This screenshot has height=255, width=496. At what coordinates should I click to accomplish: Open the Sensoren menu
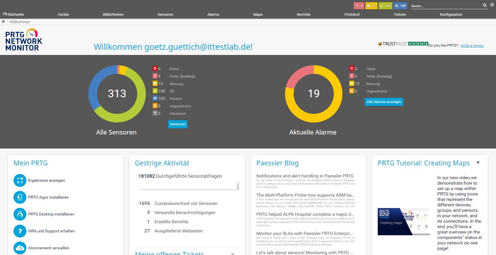(x=165, y=15)
